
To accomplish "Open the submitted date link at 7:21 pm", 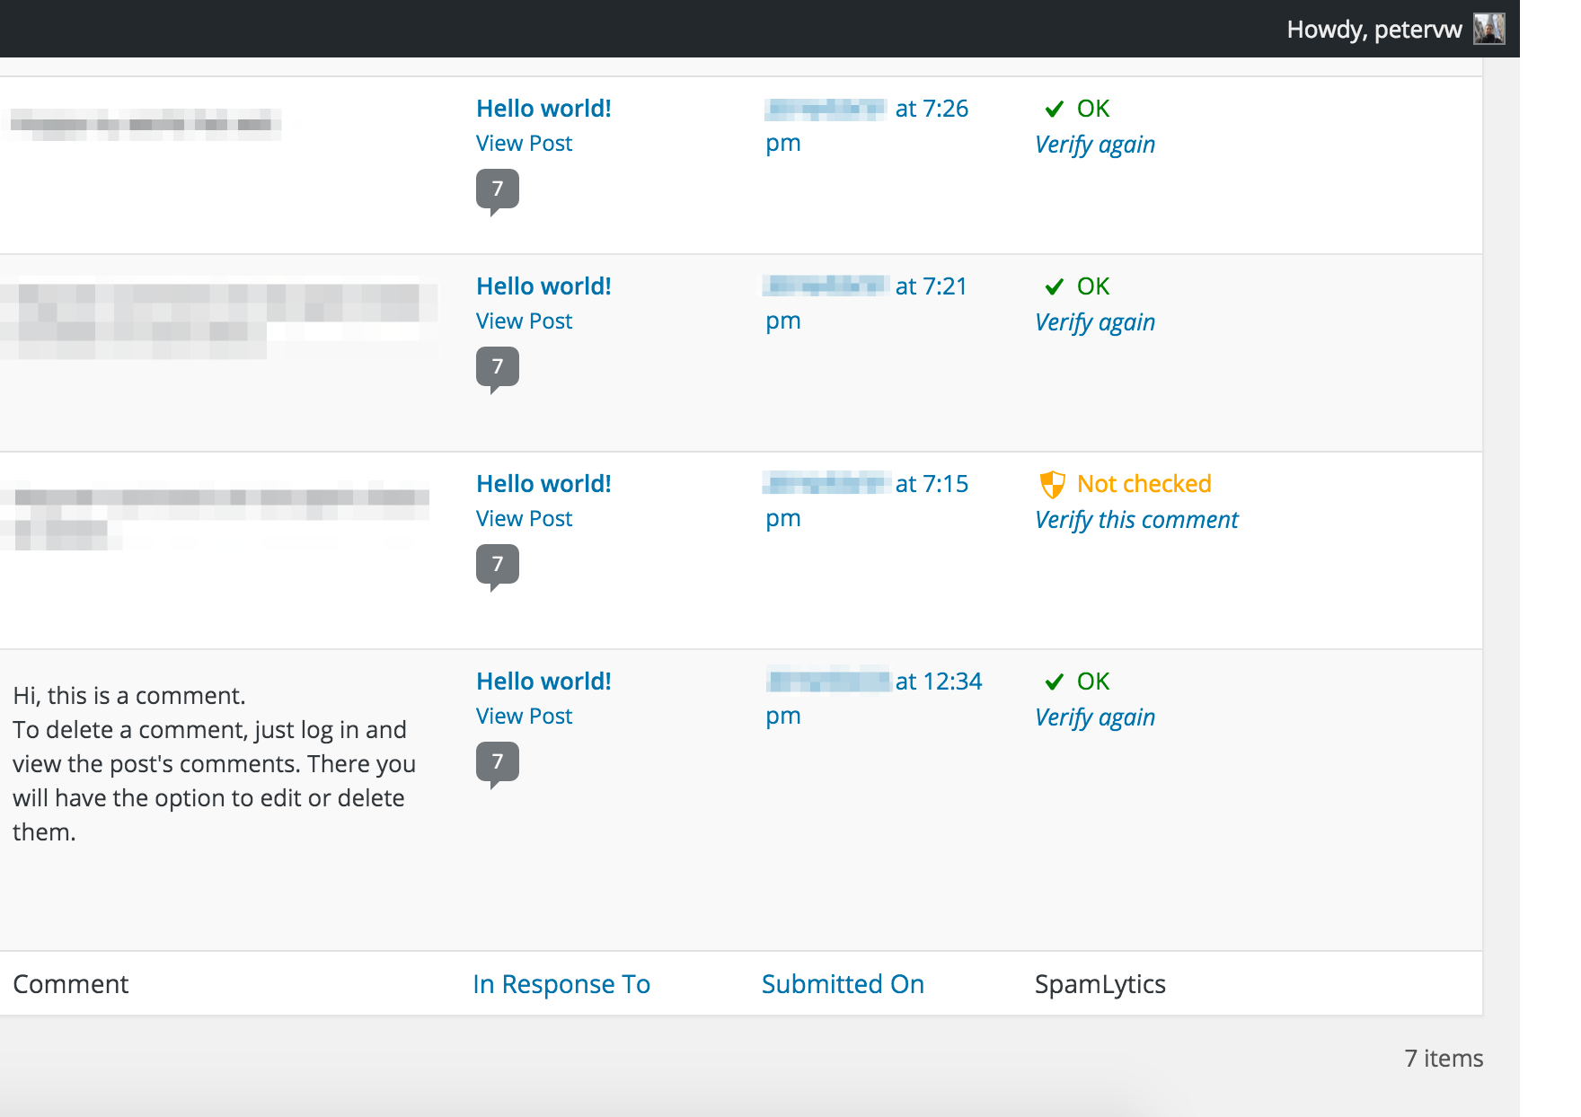I will [x=866, y=303].
